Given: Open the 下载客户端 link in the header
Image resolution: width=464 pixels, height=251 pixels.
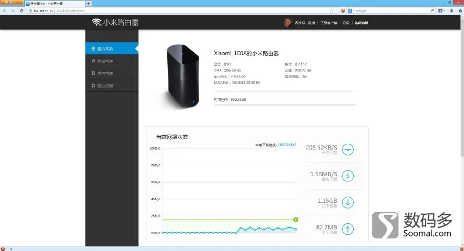Looking at the screenshot, I should [x=329, y=23].
